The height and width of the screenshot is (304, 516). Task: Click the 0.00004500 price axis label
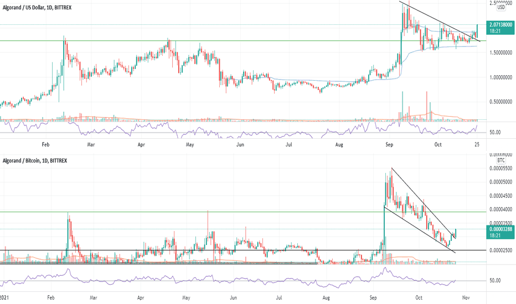501,196
